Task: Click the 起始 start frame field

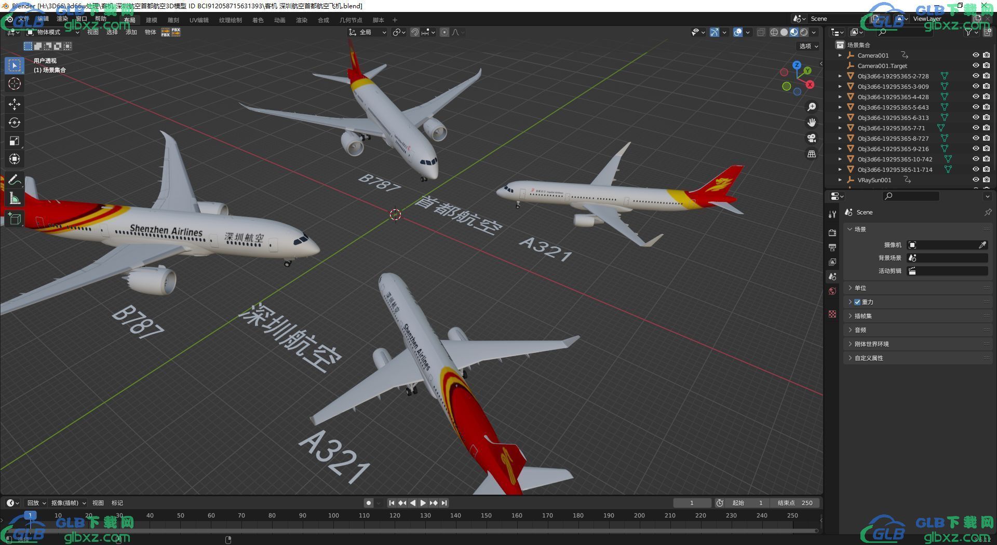Action: pos(747,503)
